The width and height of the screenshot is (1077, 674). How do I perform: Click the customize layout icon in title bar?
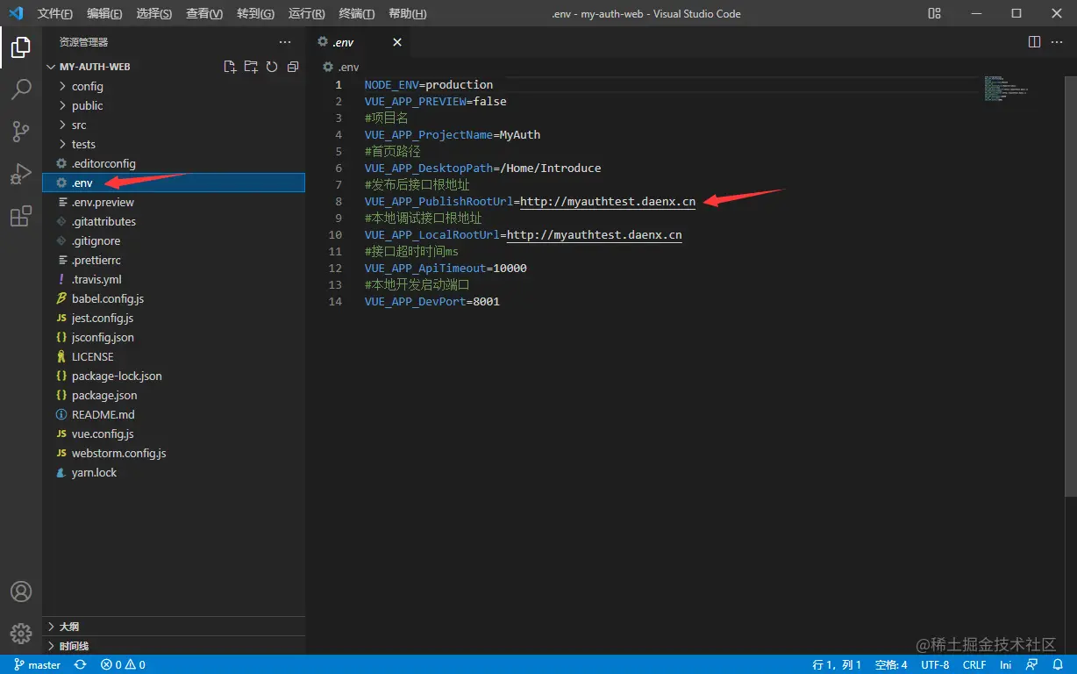coord(935,13)
